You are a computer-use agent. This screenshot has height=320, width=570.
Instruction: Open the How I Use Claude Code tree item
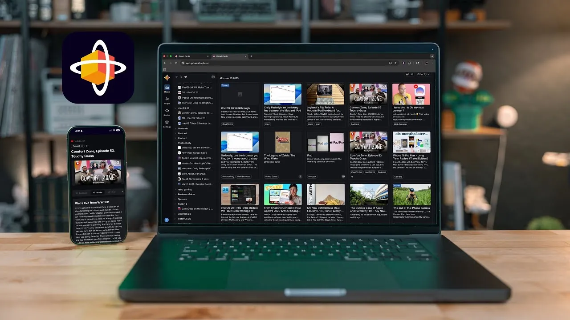pyautogui.click(x=192, y=153)
